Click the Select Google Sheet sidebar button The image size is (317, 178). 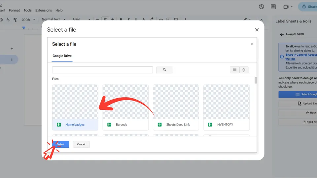click(298, 95)
